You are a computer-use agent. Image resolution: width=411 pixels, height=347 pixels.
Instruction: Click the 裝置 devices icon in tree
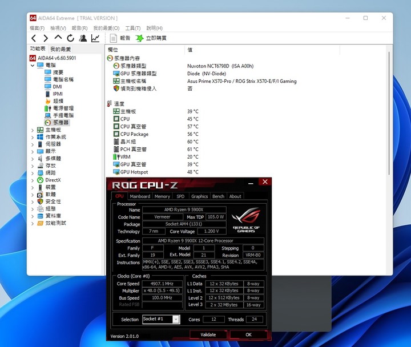(x=40, y=187)
